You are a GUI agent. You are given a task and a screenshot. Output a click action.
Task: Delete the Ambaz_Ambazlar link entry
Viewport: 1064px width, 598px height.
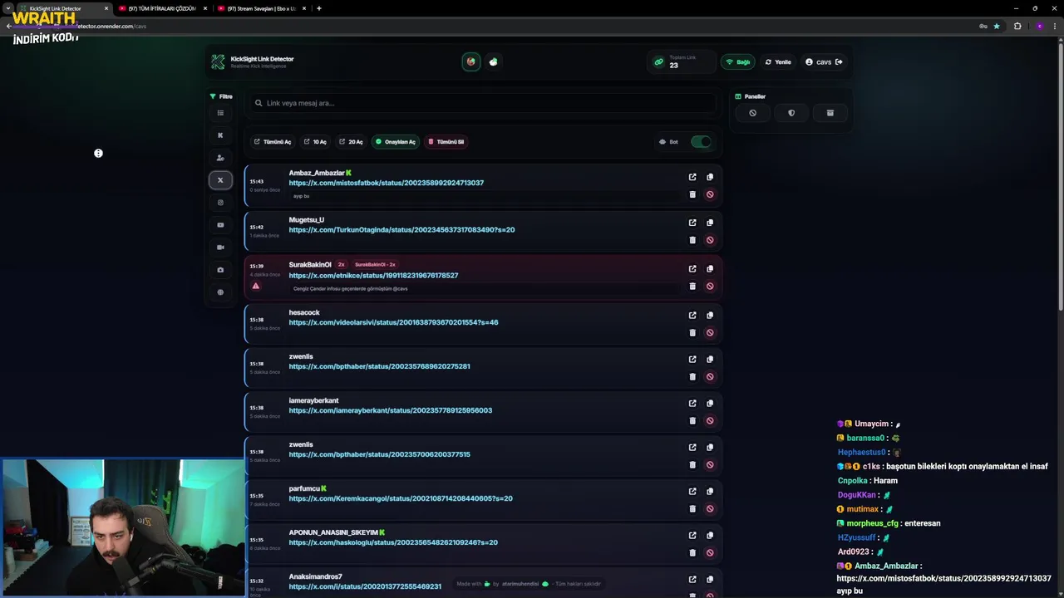pos(692,194)
